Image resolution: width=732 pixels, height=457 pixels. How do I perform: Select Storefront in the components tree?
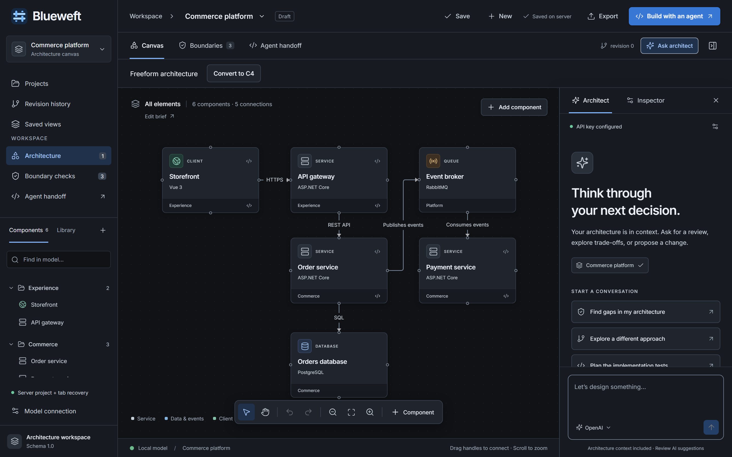[44, 305]
